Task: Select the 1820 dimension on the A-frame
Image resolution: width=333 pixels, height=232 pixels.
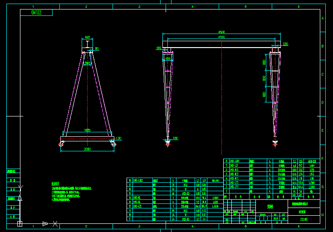Action: tap(87, 130)
